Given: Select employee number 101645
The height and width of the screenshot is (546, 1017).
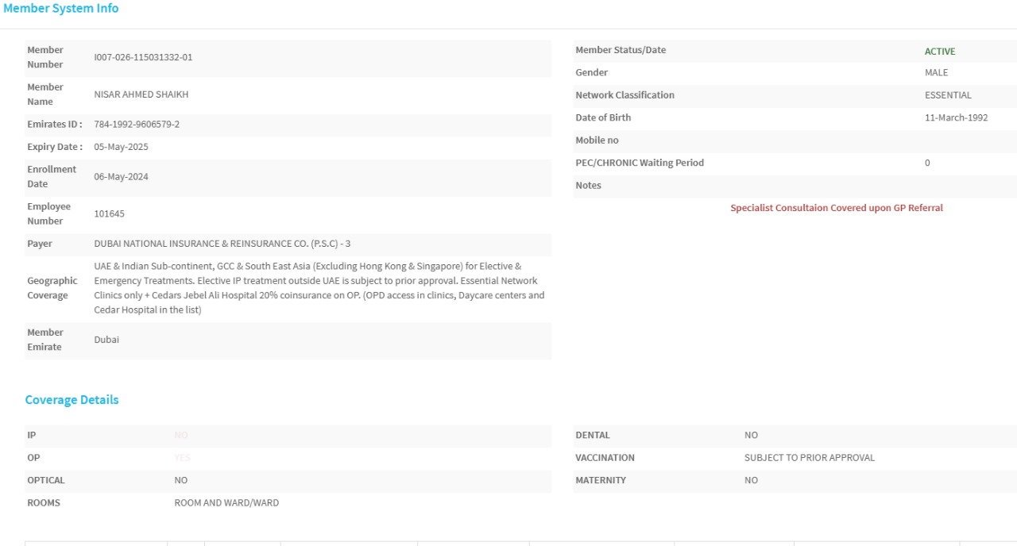Looking at the screenshot, I should [x=109, y=214].
